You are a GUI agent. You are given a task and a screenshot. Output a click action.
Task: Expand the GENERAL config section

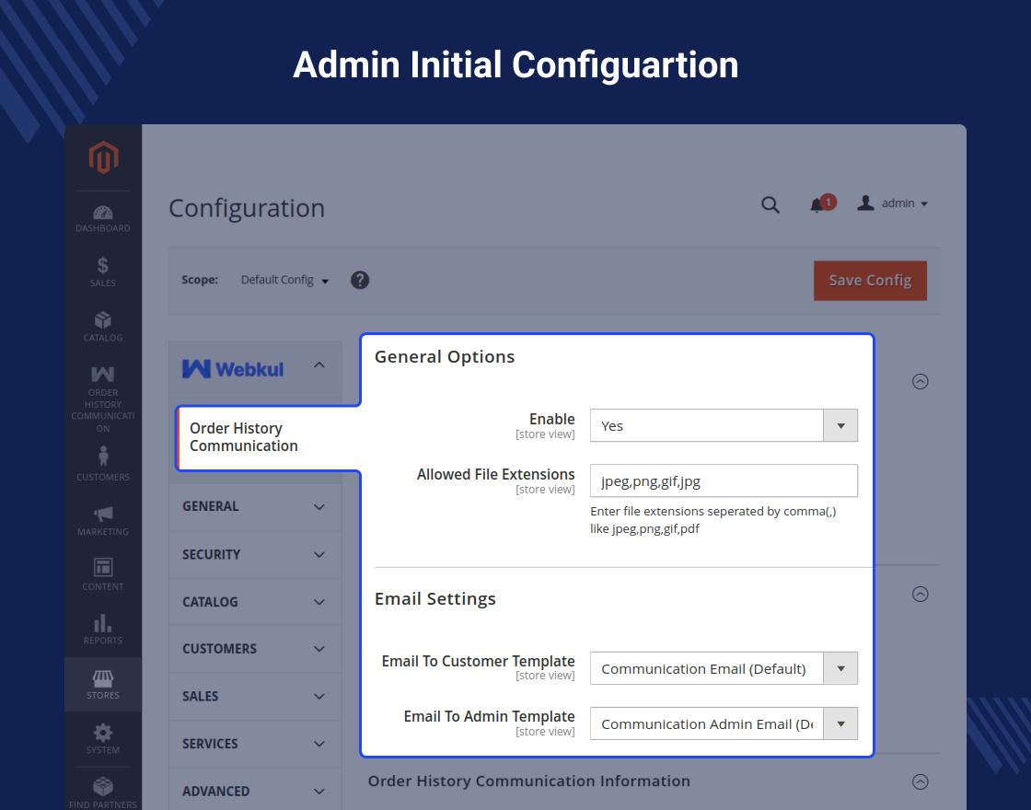coord(255,507)
